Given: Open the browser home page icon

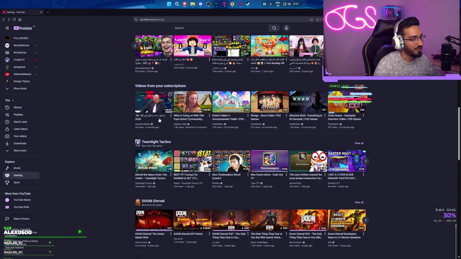Looking at the screenshot, I should 20,19.
